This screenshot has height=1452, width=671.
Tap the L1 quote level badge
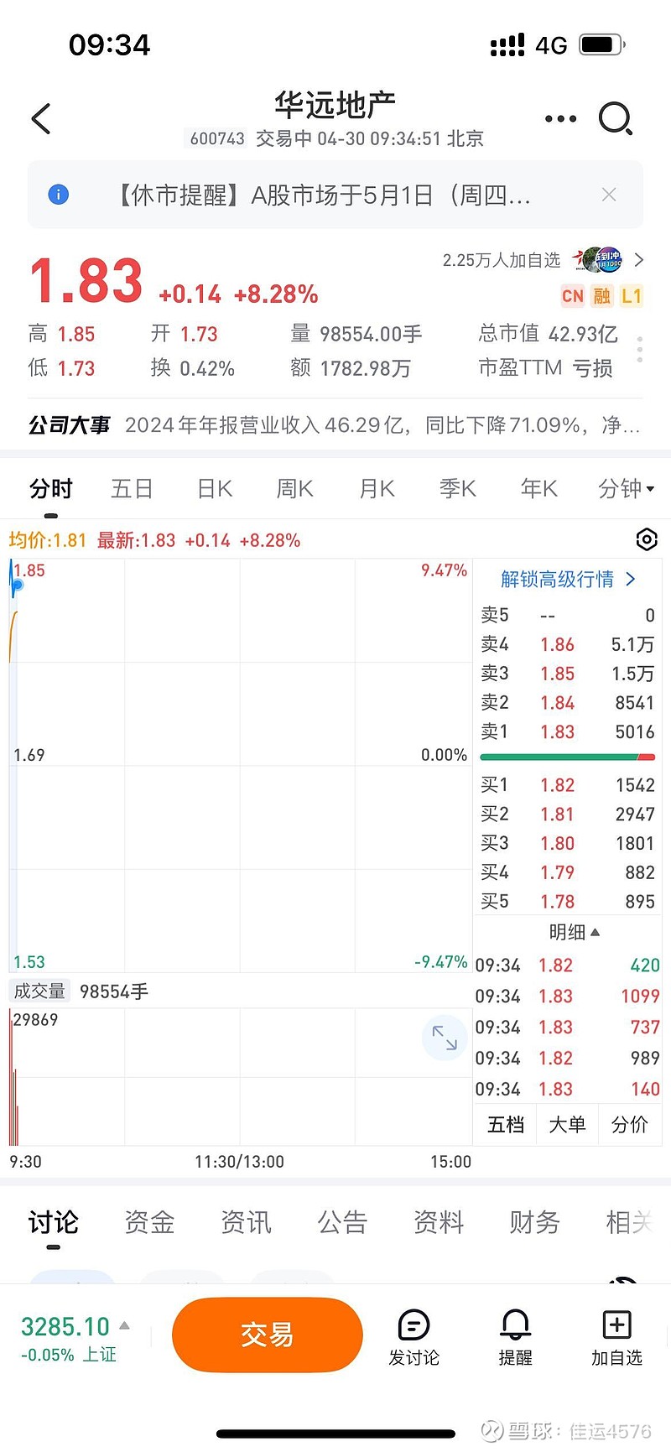click(x=632, y=296)
